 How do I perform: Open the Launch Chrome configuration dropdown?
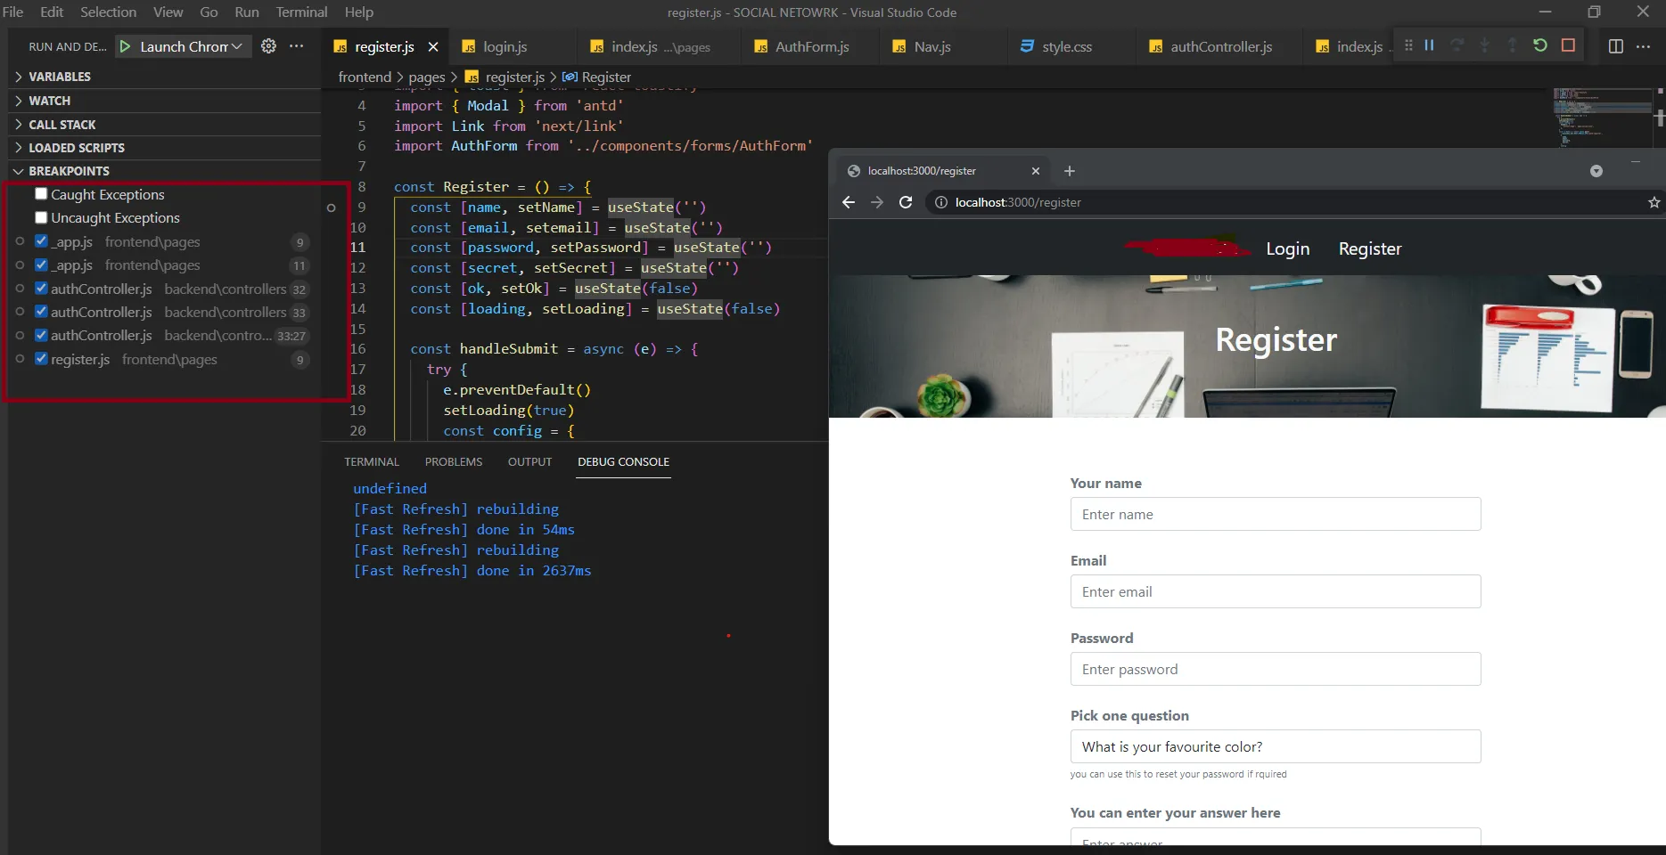[192, 46]
